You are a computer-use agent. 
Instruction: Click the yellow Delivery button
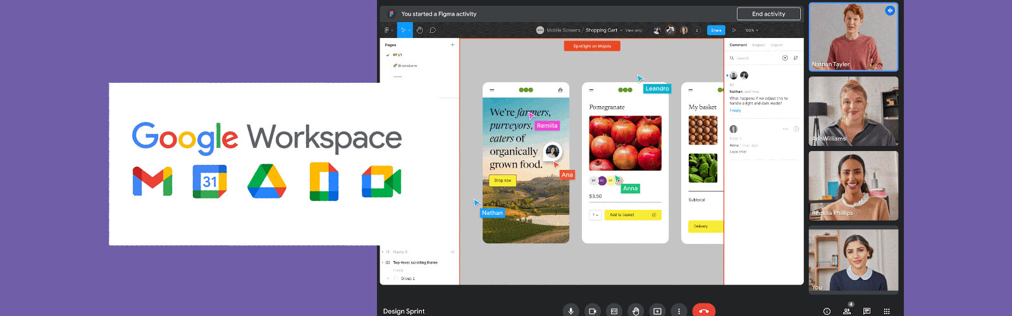pyautogui.click(x=705, y=226)
